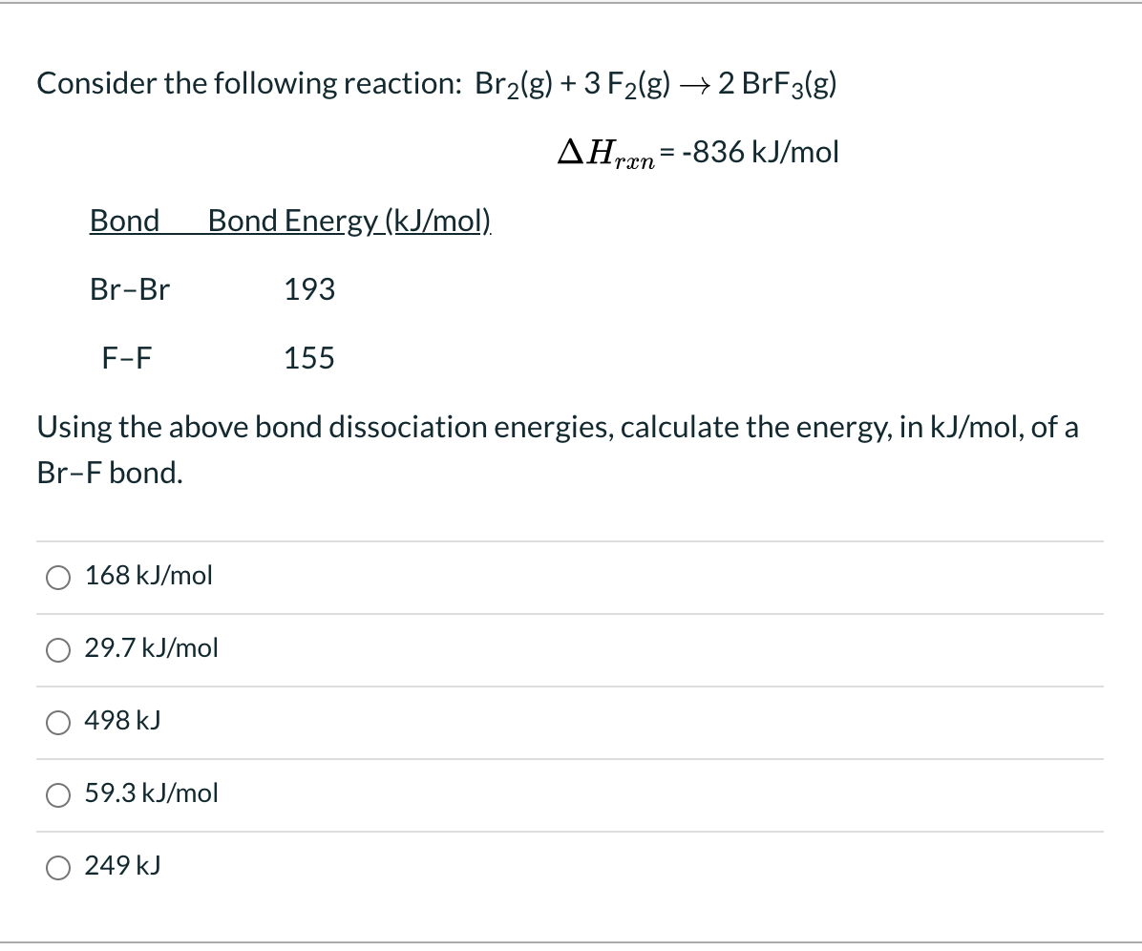
Task: Click the Bond column header
Action: [124, 221]
